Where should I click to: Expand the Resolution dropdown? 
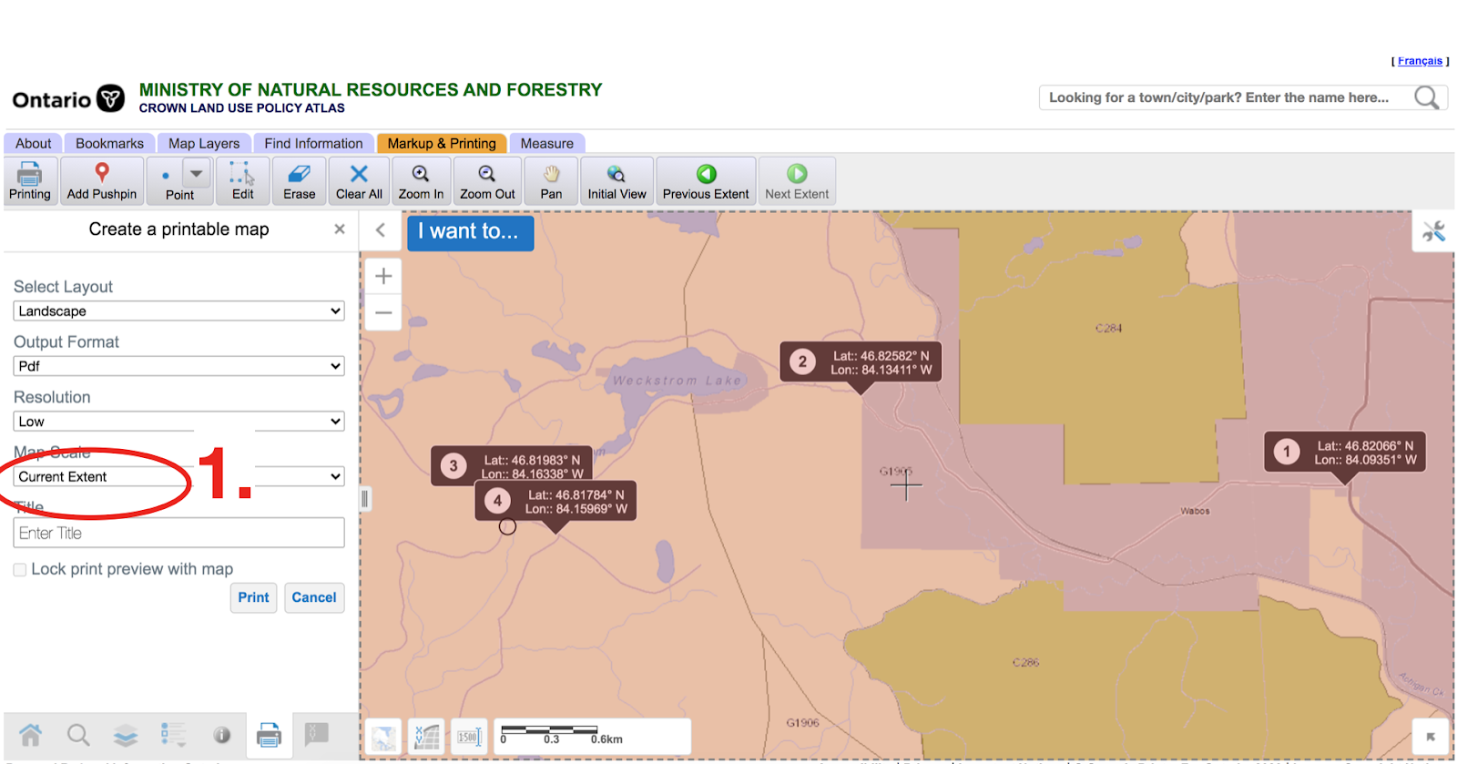point(178,422)
